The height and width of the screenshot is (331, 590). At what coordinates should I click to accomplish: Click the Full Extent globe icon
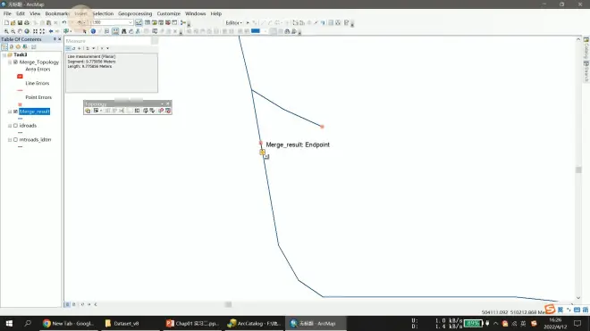tap(27, 31)
